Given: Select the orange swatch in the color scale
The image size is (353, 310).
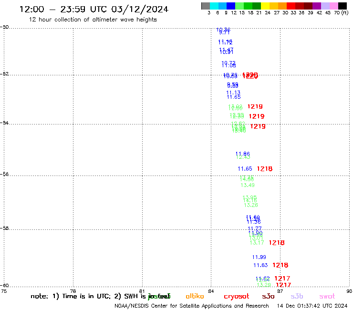Looking at the screenshot, I should [x=282, y=6].
